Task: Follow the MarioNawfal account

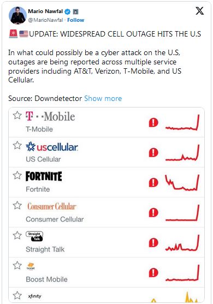Action: point(76,20)
